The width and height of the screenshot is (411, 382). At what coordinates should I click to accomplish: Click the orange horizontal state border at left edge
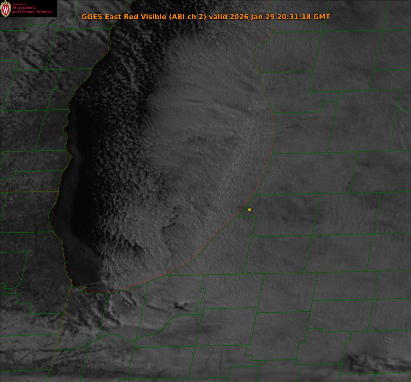28,192
